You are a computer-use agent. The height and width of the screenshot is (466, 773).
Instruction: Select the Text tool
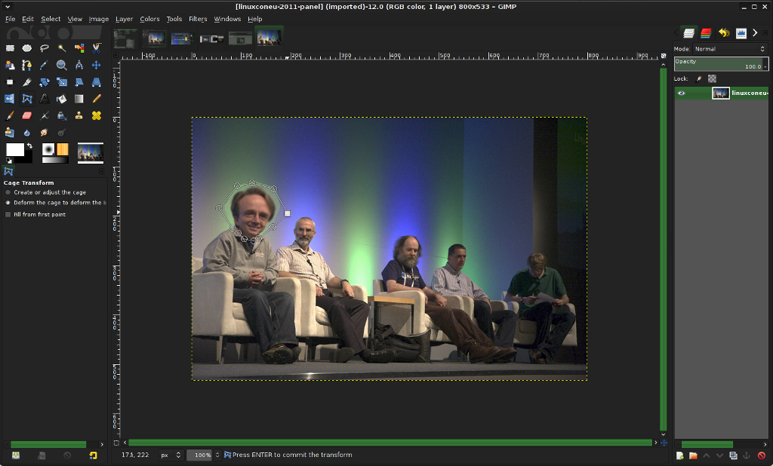(45, 99)
